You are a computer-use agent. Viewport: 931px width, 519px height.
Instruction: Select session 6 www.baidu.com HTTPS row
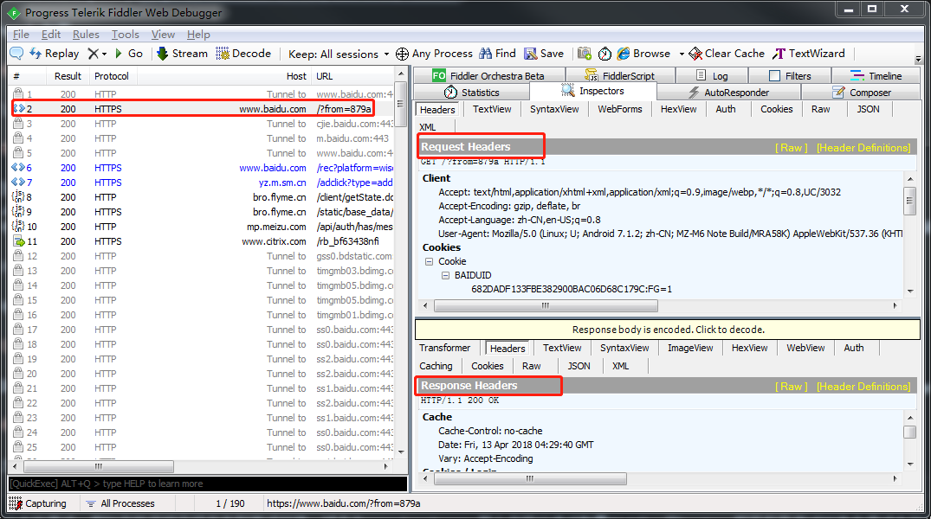pos(202,168)
